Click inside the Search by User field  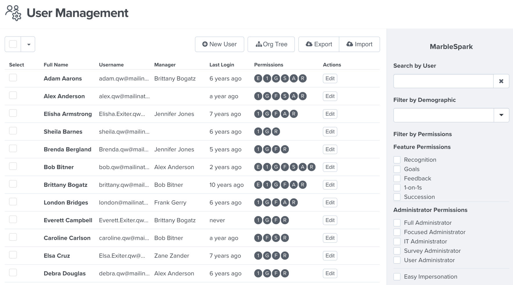tap(443, 81)
